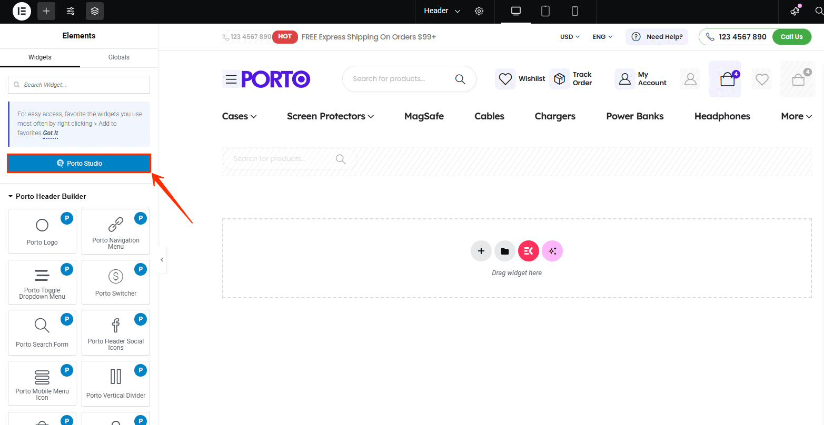Open the More menu dropdown

point(796,116)
